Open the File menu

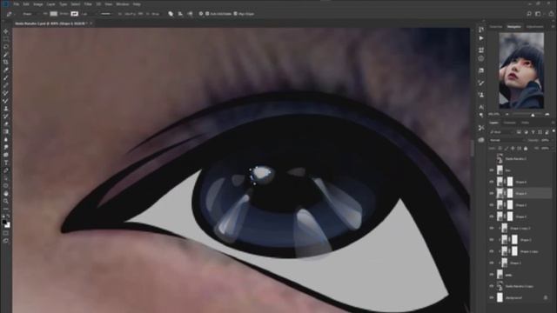(17, 4)
